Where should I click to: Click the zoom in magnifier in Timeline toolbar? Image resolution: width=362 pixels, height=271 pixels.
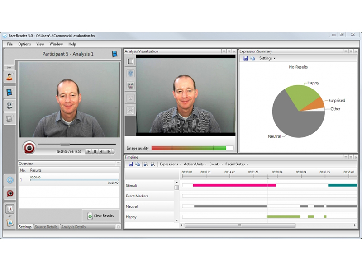coord(146,164)
